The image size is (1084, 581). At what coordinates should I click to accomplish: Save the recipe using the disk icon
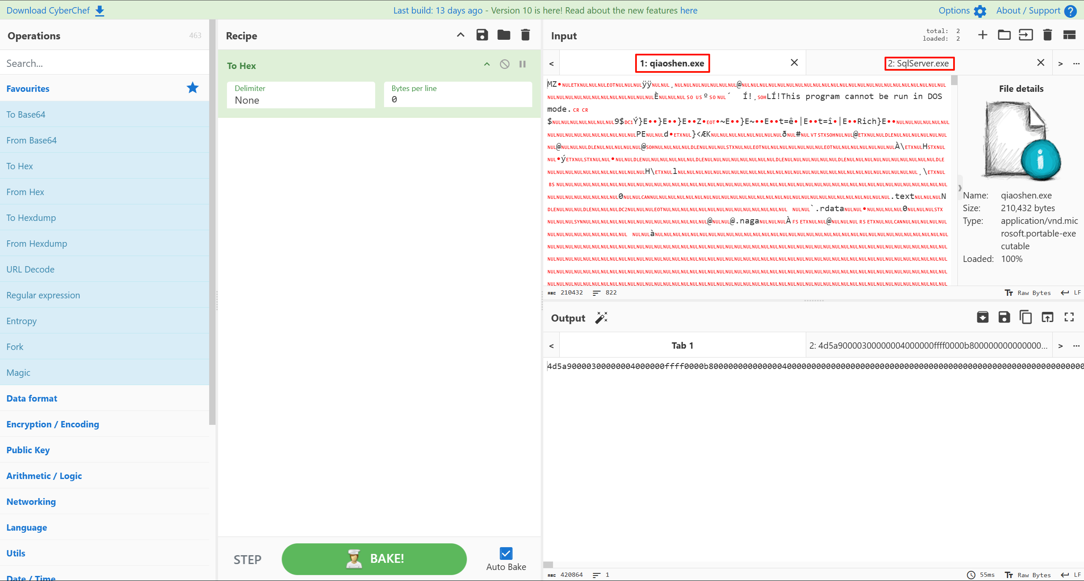coord(482,35)
